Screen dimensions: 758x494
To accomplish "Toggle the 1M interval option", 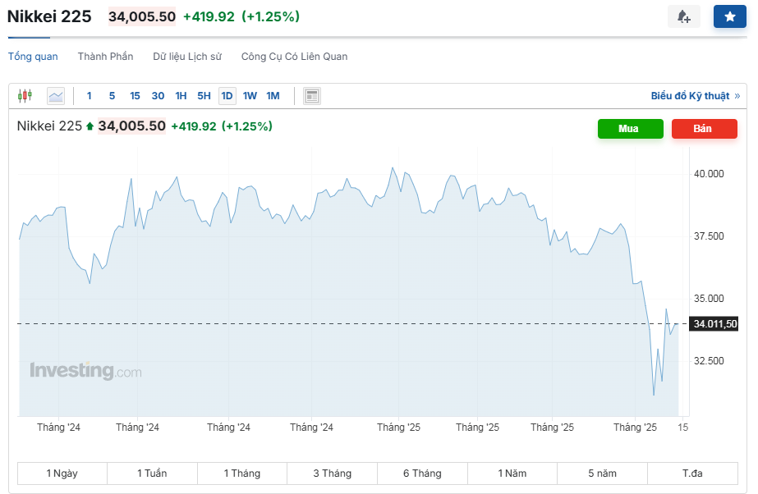I will (x=273, y=96).
